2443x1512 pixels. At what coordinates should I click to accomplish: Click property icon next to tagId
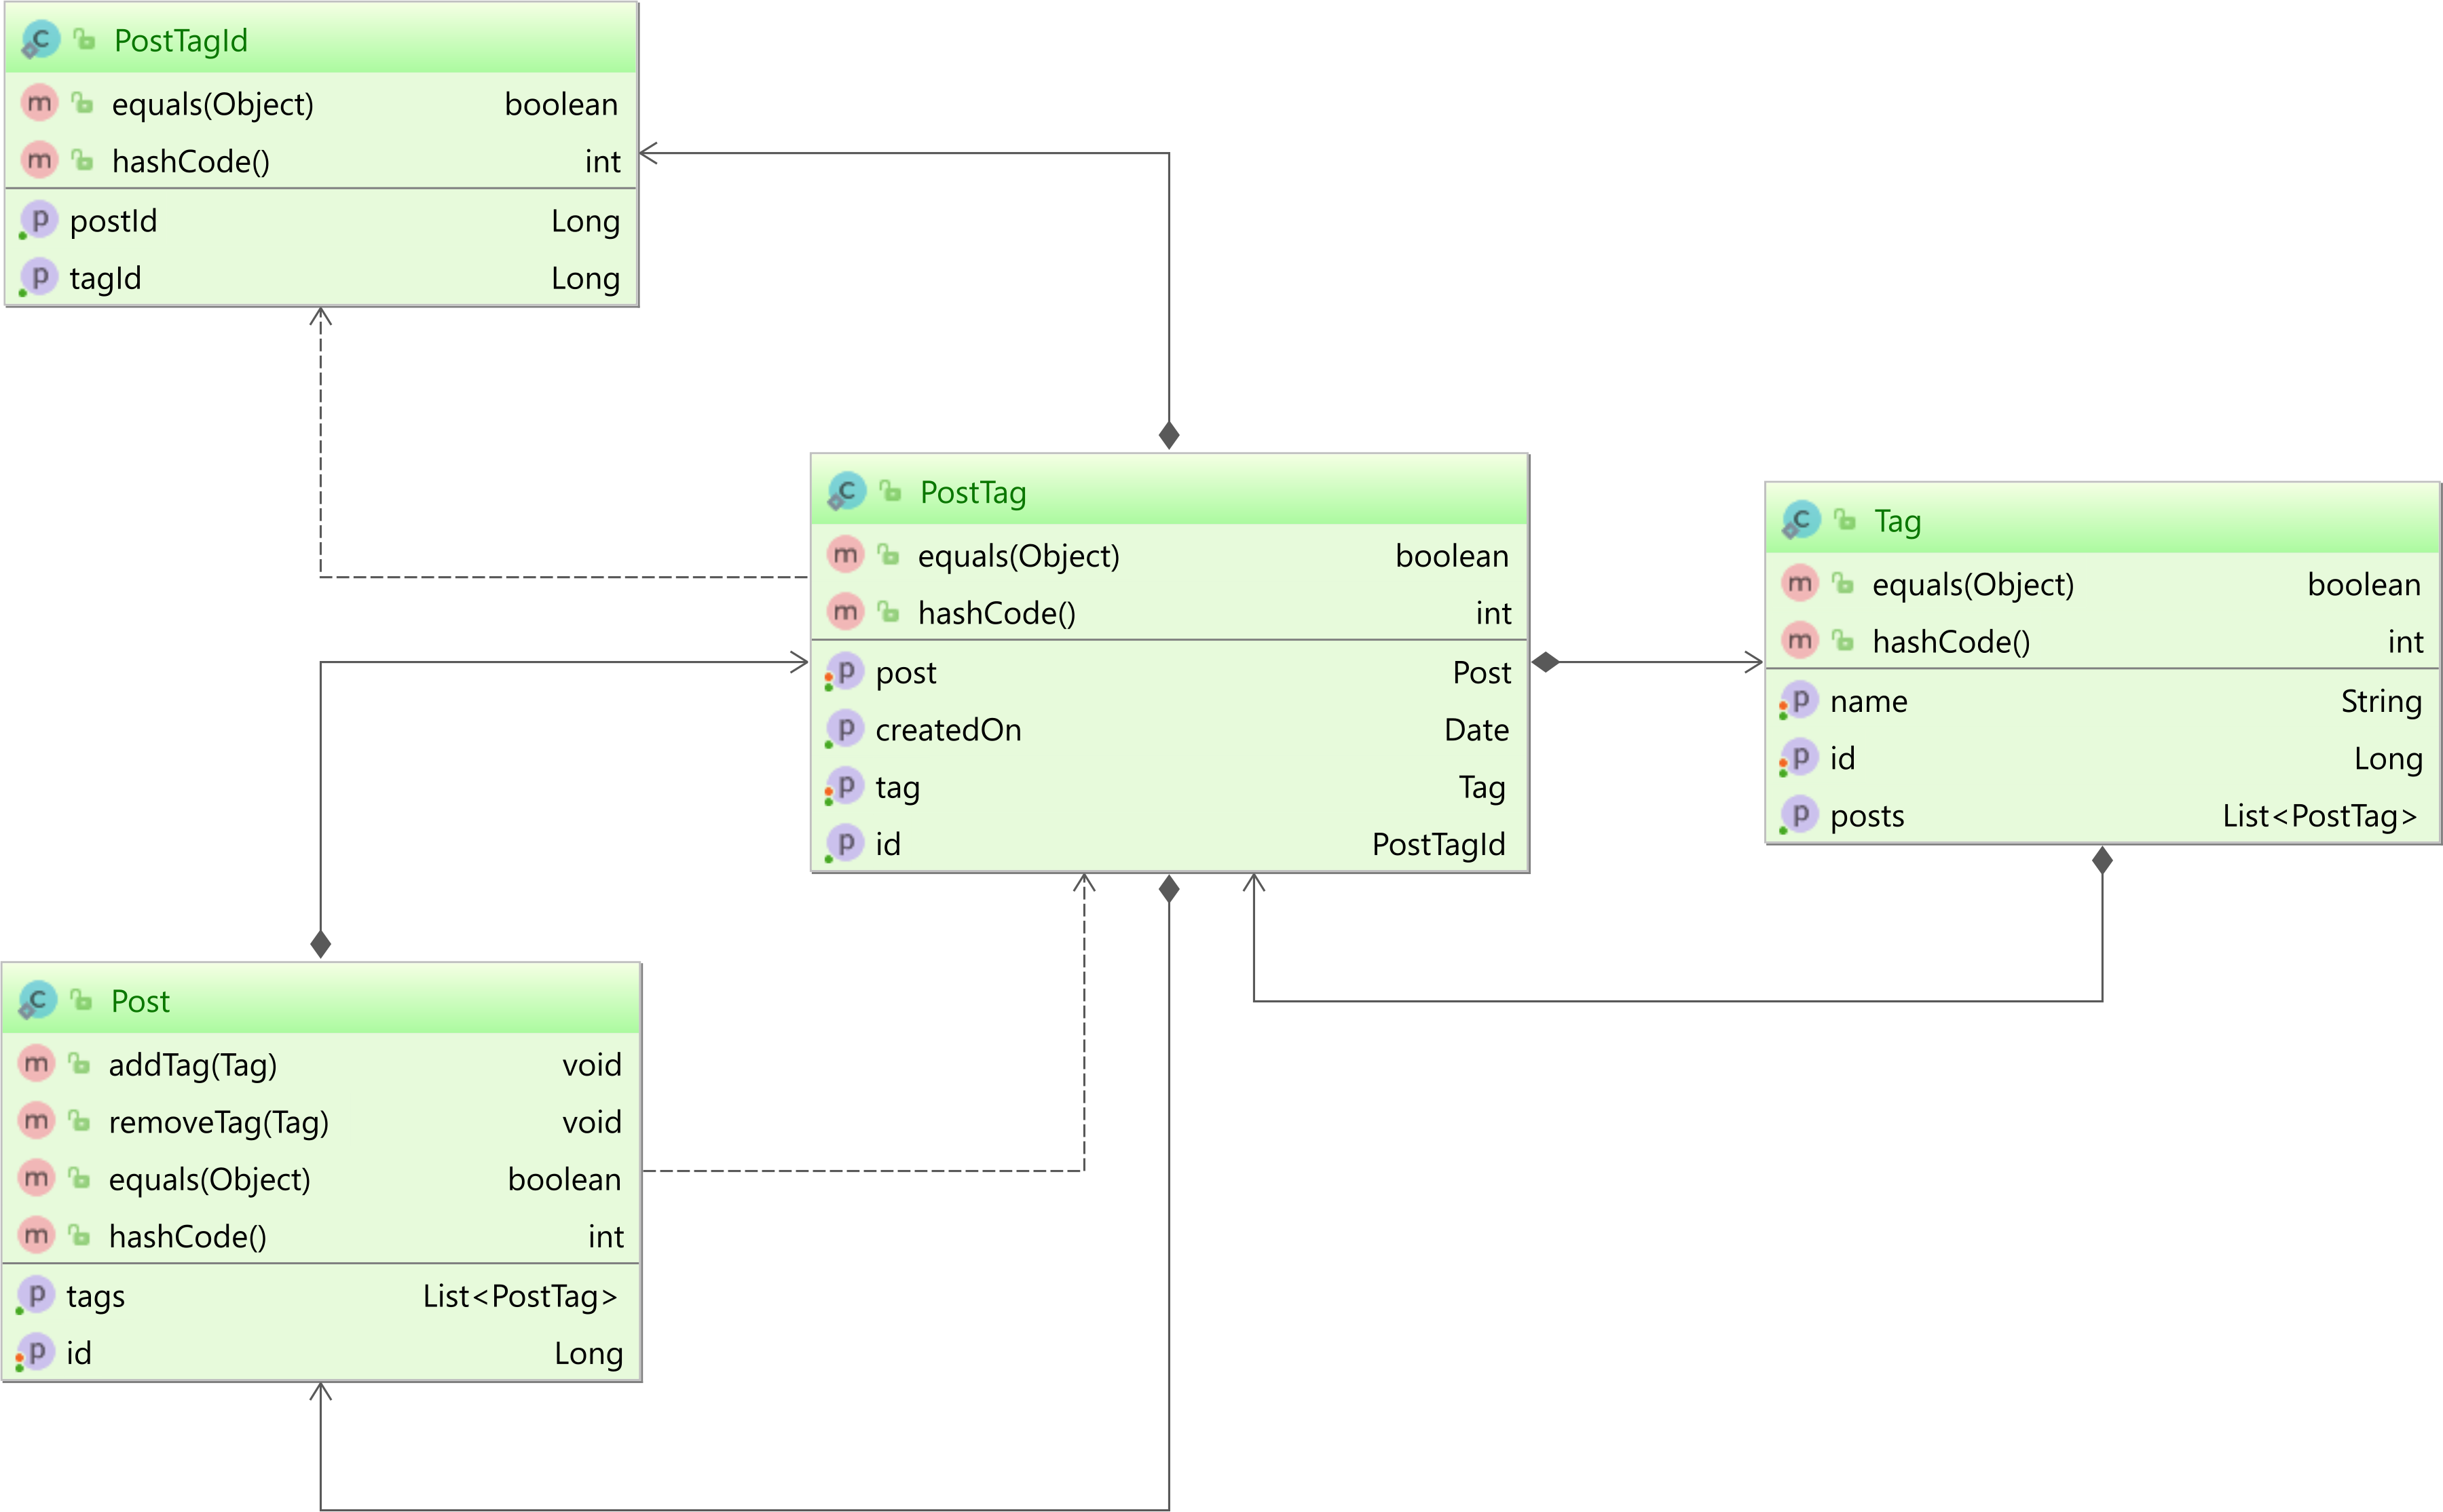(39, 277)
